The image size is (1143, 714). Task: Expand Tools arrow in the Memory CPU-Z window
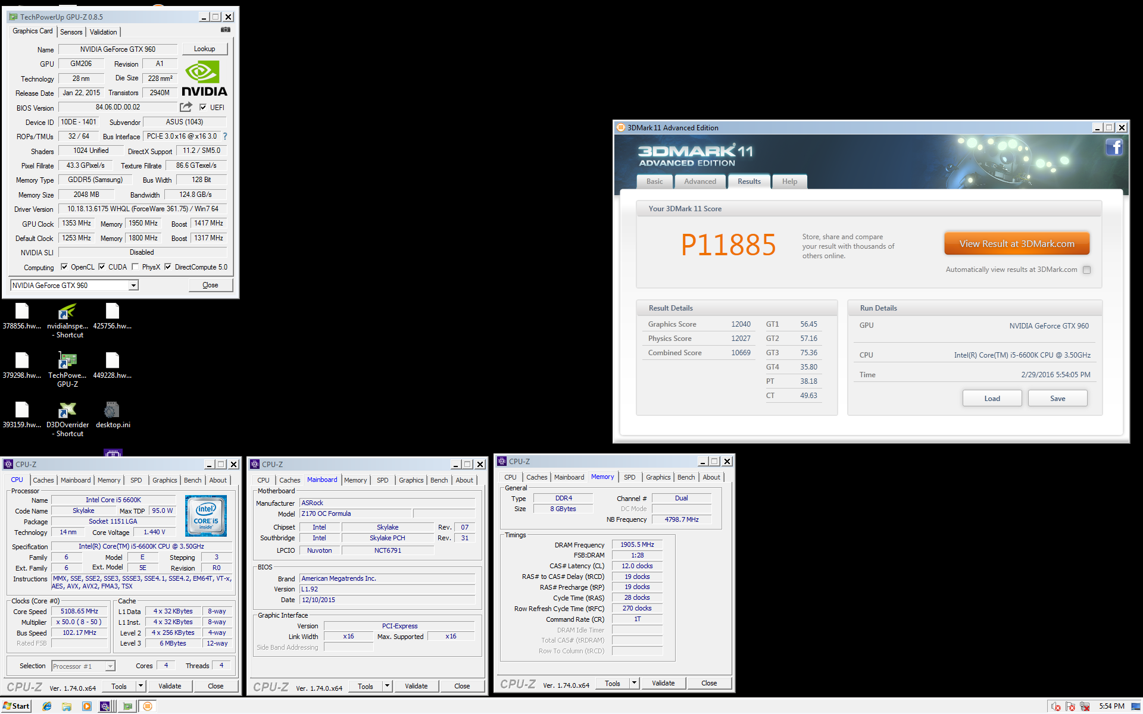tap(635, 683)
